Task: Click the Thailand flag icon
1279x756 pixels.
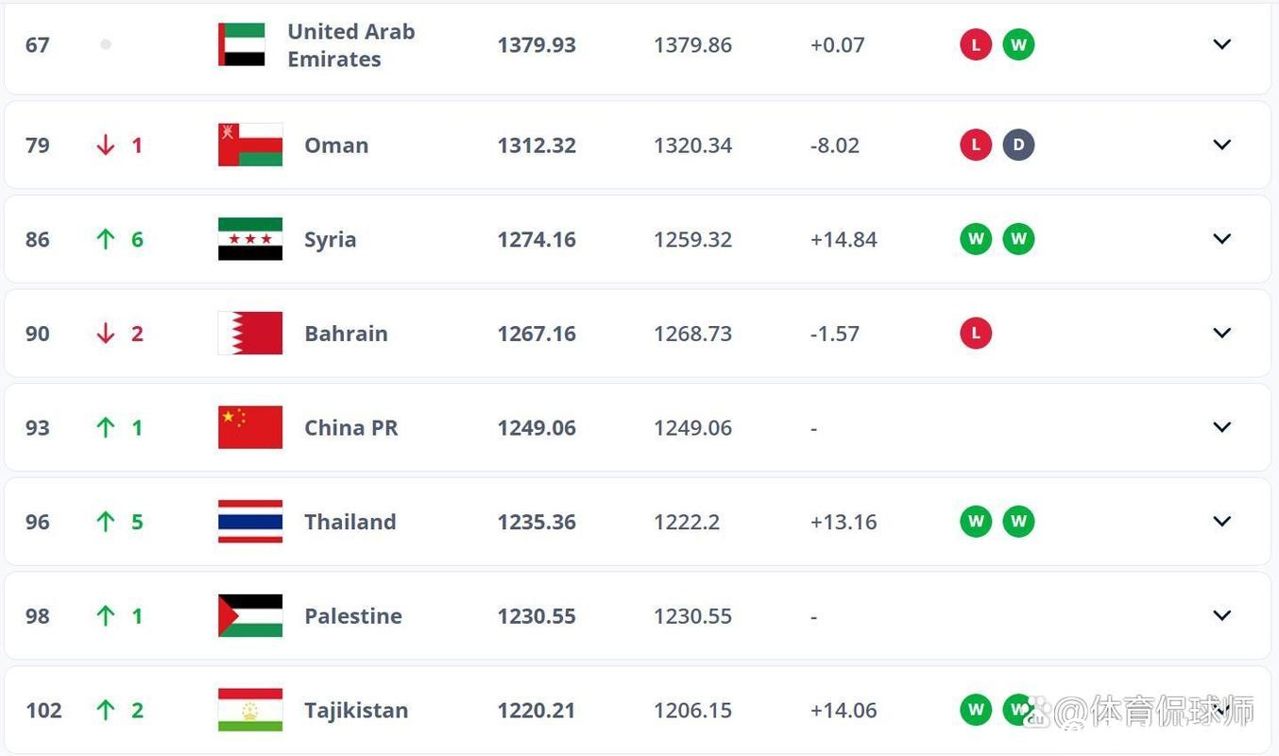Action: [250, 522]
